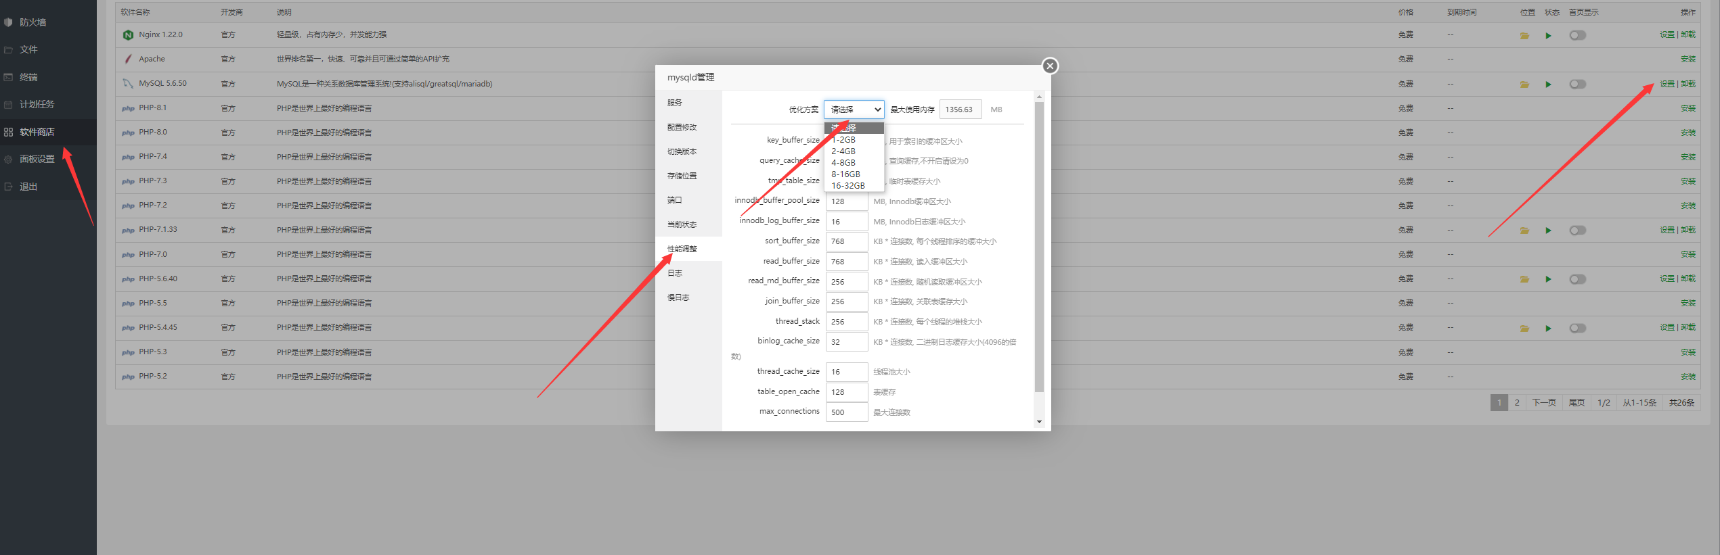1720x555 pixels.
Task: Click the Nginx green running status icon
Action: (x=1548, y=35)
